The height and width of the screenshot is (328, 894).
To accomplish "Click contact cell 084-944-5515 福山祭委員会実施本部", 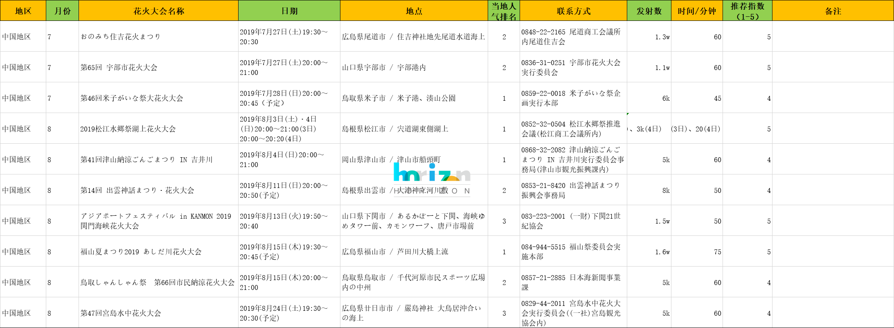I will click(x=573, y=251).
